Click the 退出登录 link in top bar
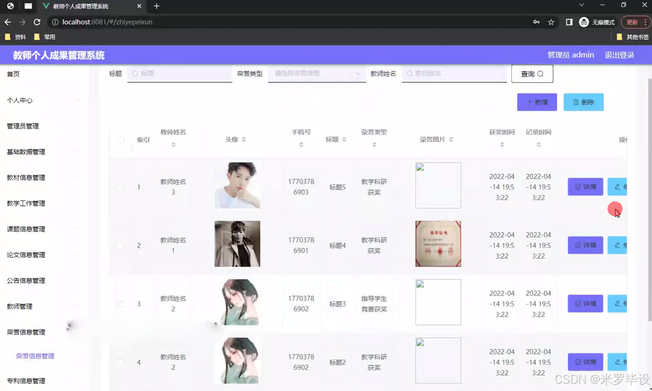Image resolution: width=652 pixels, height=391 pixels. (x=619, y=55)
